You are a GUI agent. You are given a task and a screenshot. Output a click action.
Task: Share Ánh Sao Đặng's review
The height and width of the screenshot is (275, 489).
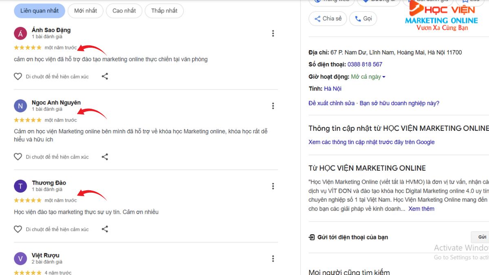(x=105, y=76)
